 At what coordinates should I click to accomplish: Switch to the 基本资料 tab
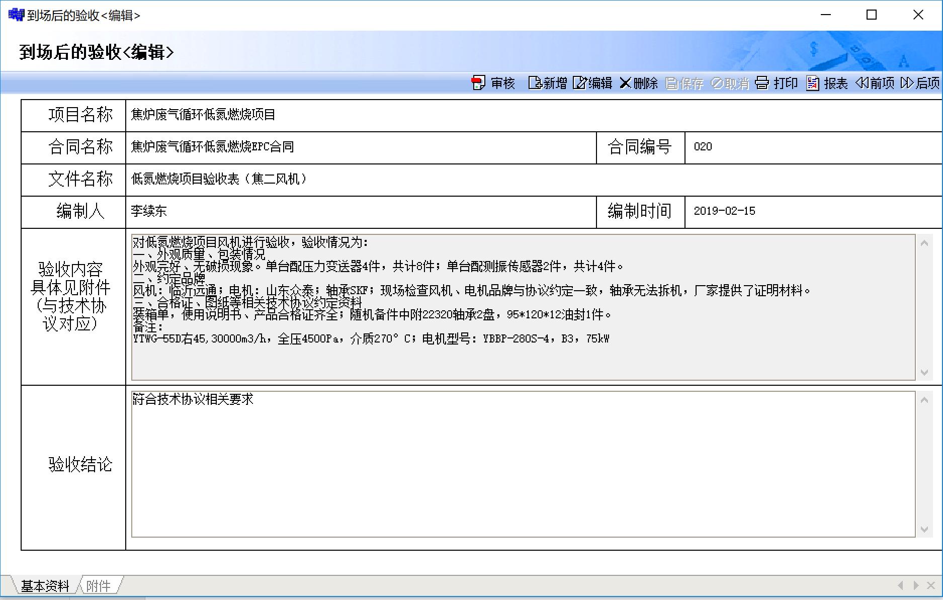coord(45,586)
